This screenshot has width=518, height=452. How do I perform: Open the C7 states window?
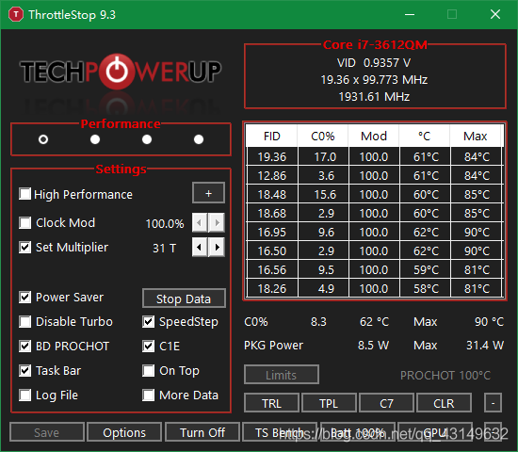tap(386, 403)
